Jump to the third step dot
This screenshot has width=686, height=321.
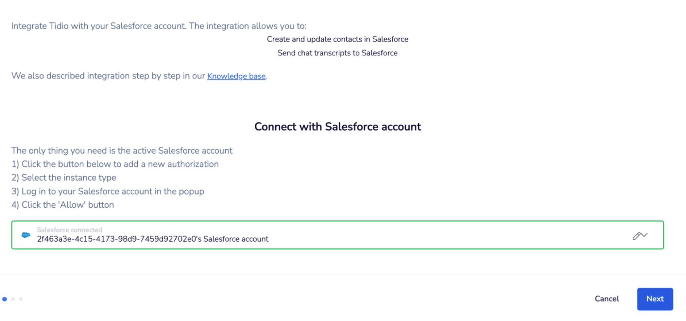click(x=21, y=299)
